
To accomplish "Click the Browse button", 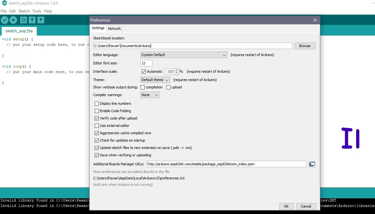I will click(x=305, y=46).
